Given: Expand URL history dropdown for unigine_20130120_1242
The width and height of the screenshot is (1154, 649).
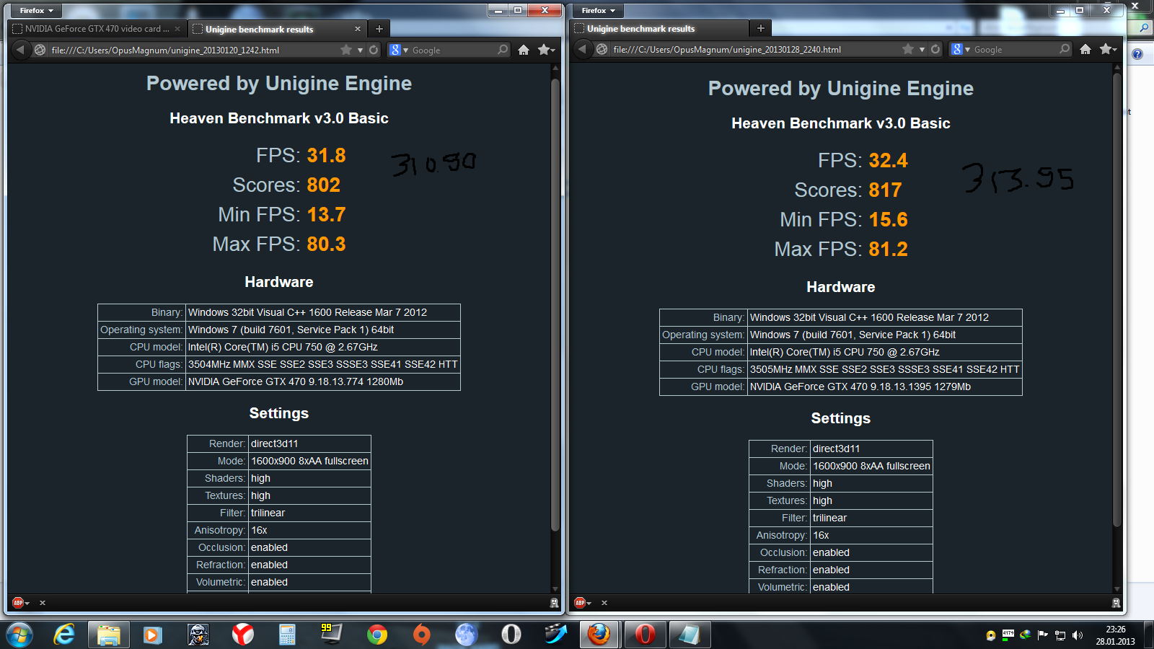Looking at the screenshot, I should [x=360, y=50].
